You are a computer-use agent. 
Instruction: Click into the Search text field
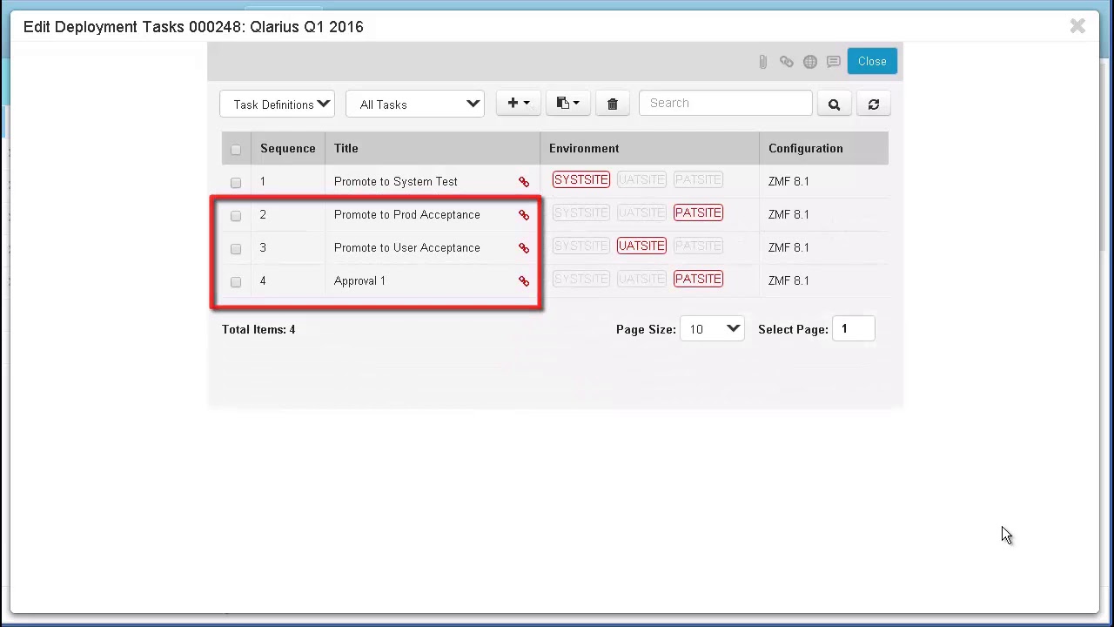point(725,104)
